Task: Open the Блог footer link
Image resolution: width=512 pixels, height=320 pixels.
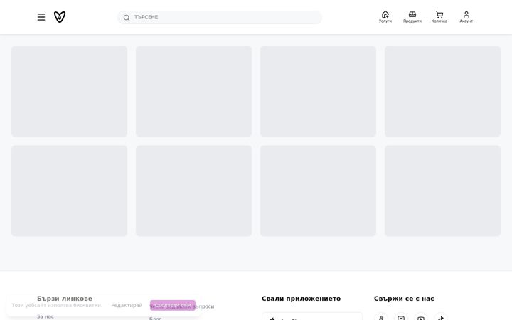Action: pos(156,318)
